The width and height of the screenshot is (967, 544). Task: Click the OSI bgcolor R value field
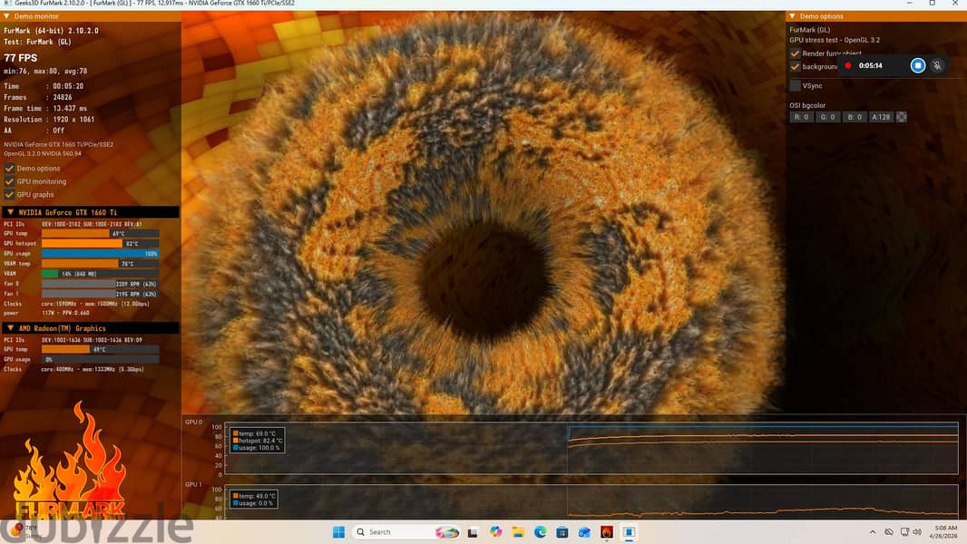[x=801, y=117]
